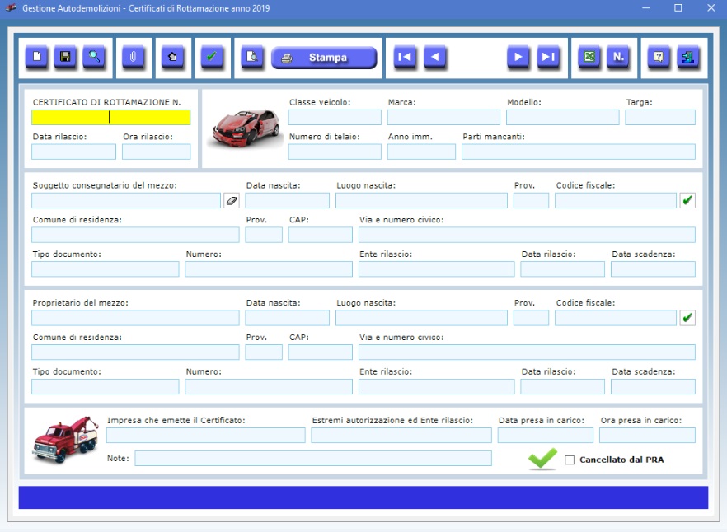Viewport: 727px width, 532px height.
Task: Click proprietario CAP field
Action: (321, 352)
